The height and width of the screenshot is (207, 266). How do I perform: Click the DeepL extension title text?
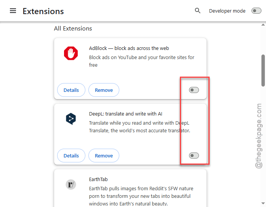click(x=125, y=114)
